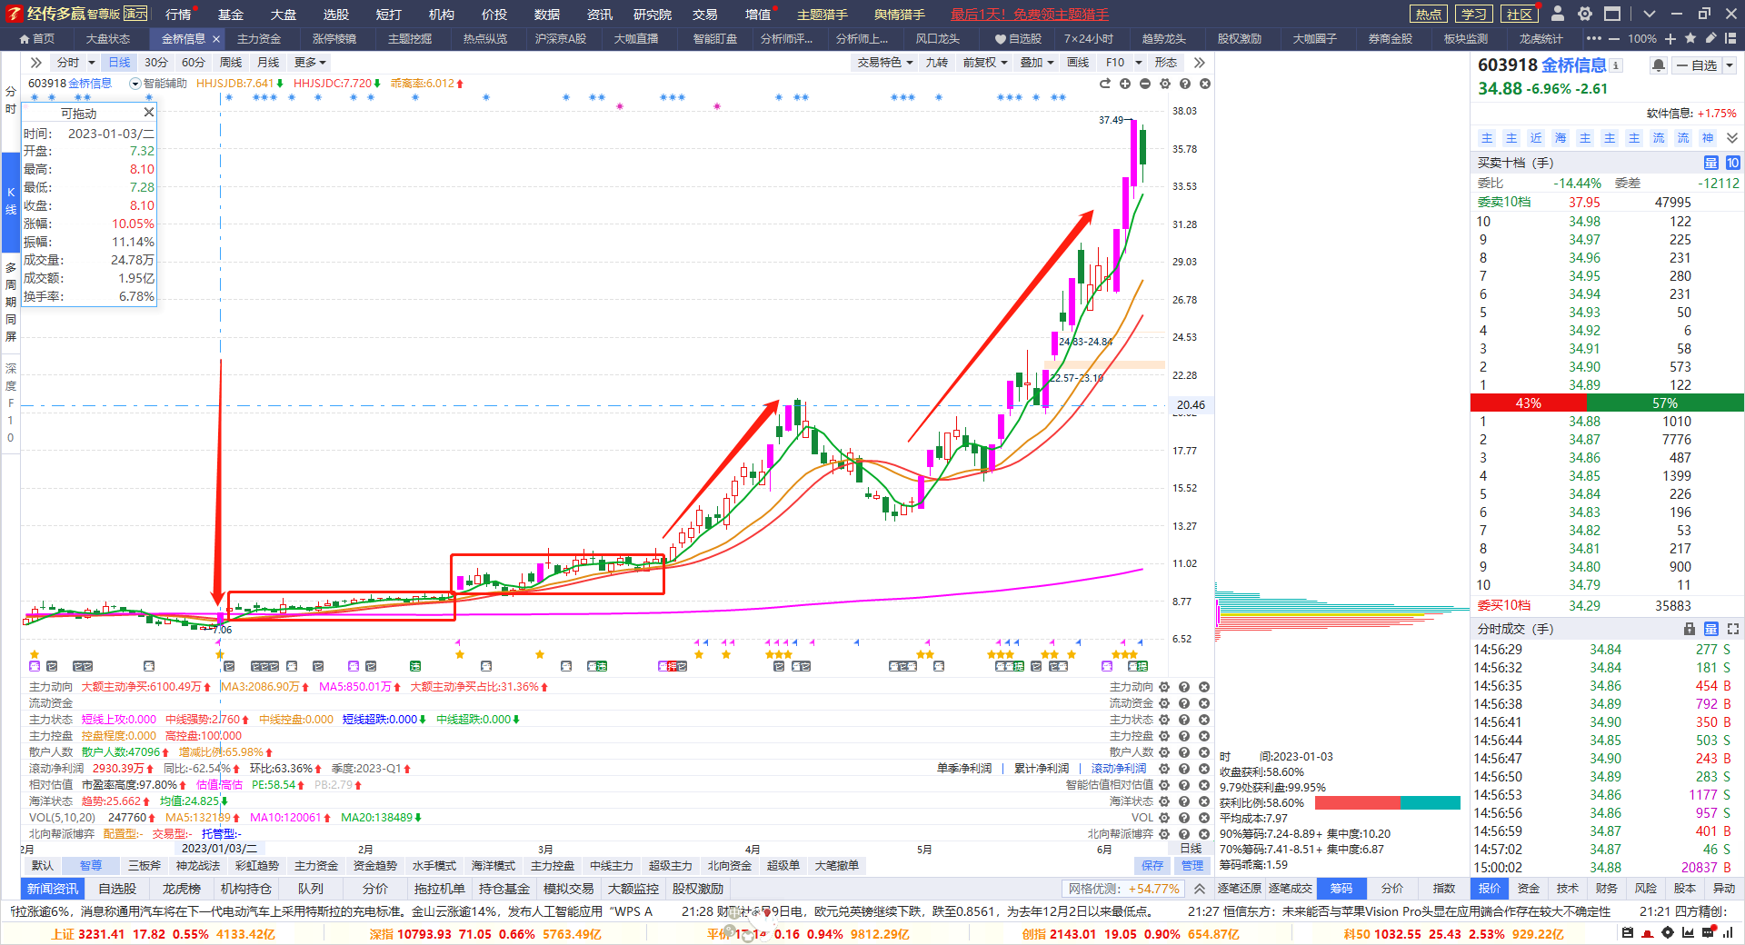
Task: Open 研究院 menu
Action: (x=653, y=14)
